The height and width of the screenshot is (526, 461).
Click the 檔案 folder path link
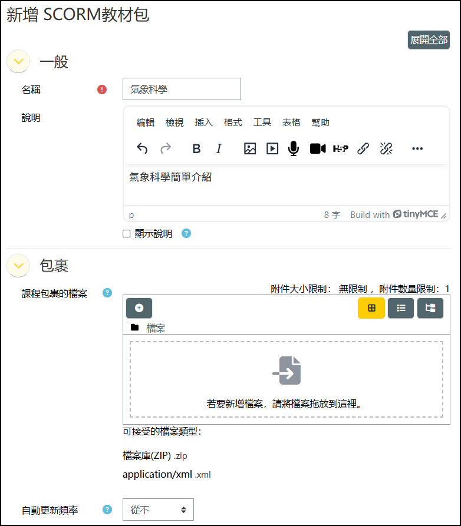(x=156, y=327)
